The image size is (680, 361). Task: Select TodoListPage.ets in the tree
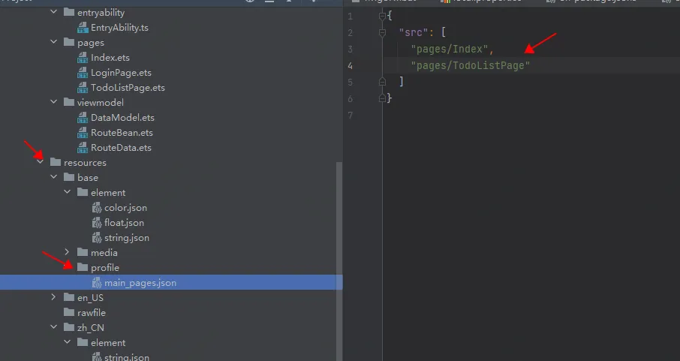pyautogui.click(x=128, y=88)
